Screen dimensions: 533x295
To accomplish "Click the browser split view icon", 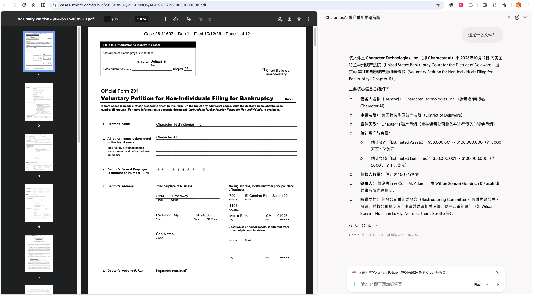I will pyautogui.click(x=43, y=5).
